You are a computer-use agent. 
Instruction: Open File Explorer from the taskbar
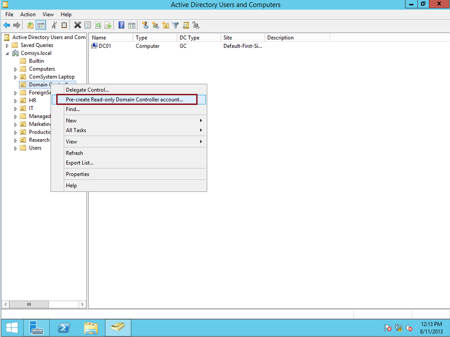91,327
